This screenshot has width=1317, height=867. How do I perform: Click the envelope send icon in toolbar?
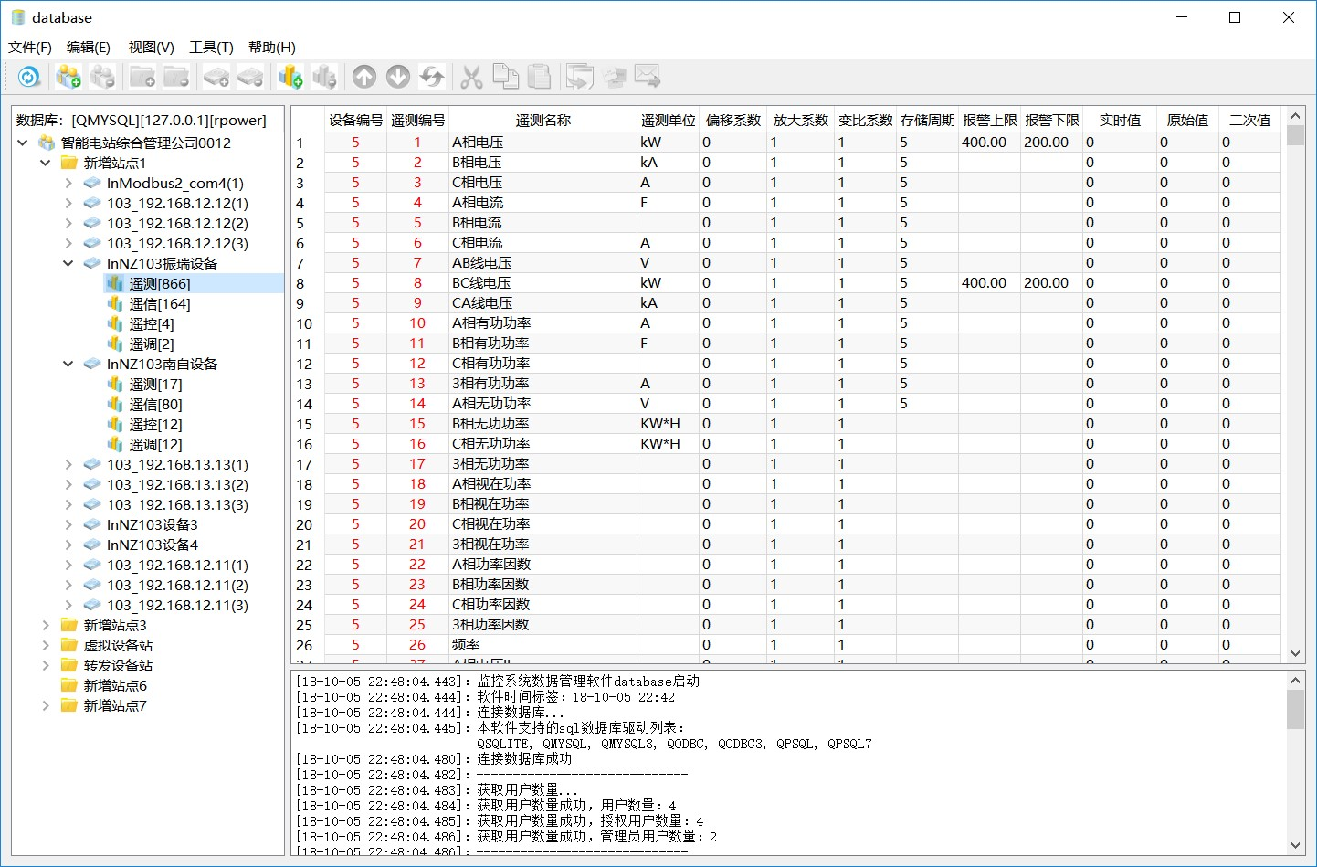tap(648, 78)
